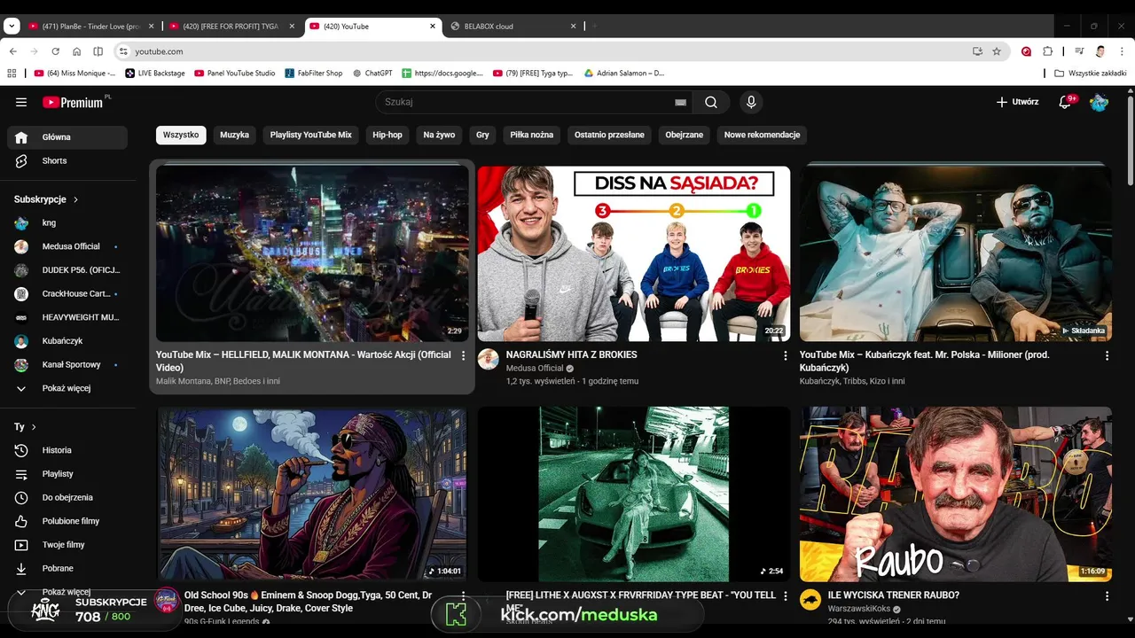Open Kanał Sportowy subscription channel

(67, 364)
